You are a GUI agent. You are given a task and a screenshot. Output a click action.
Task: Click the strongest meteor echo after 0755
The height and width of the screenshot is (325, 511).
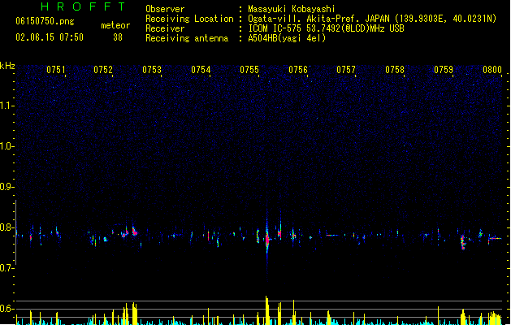(x=267, y=240)
